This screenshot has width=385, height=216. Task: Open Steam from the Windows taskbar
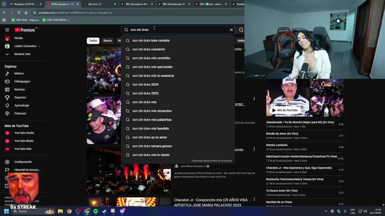pyautogui.click(x=104, y=211)
